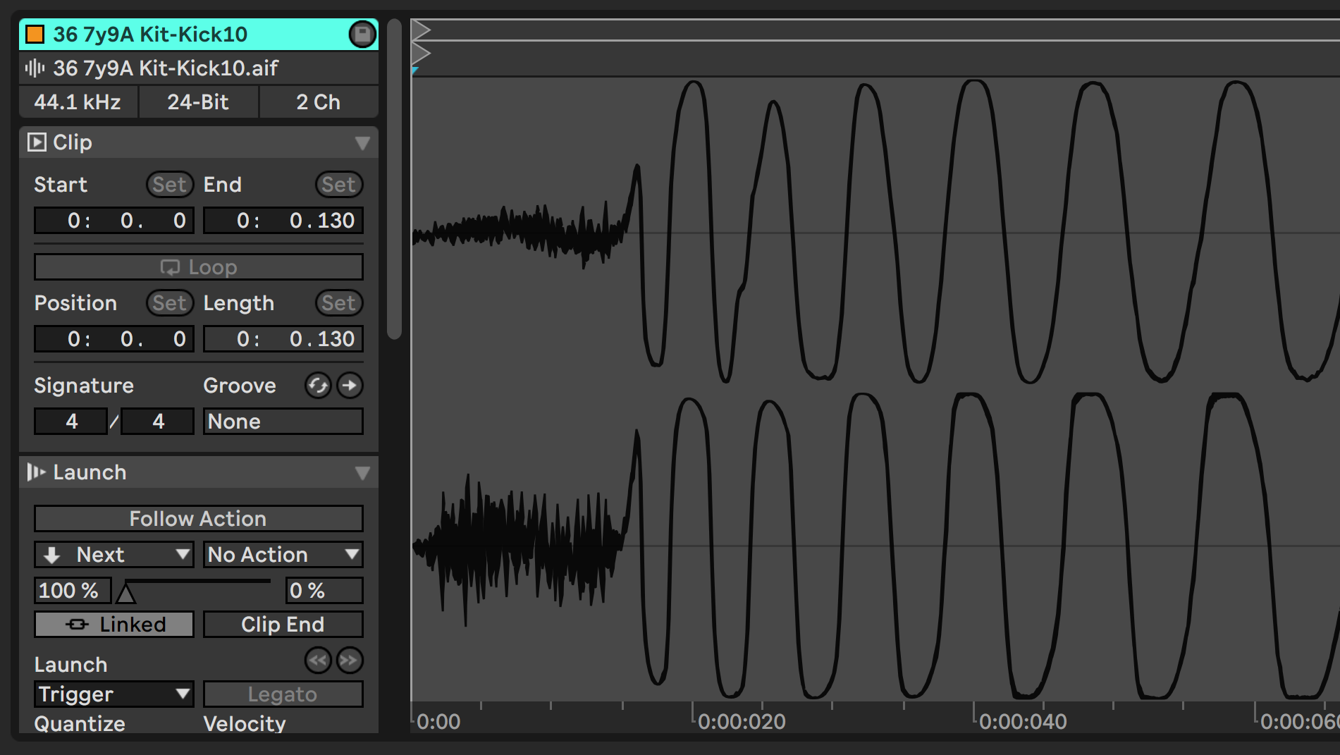Collapse the Clip panel with its disclosure triangle
Viewport: 1340px width, 755px height.
click(x=364, y=142)
